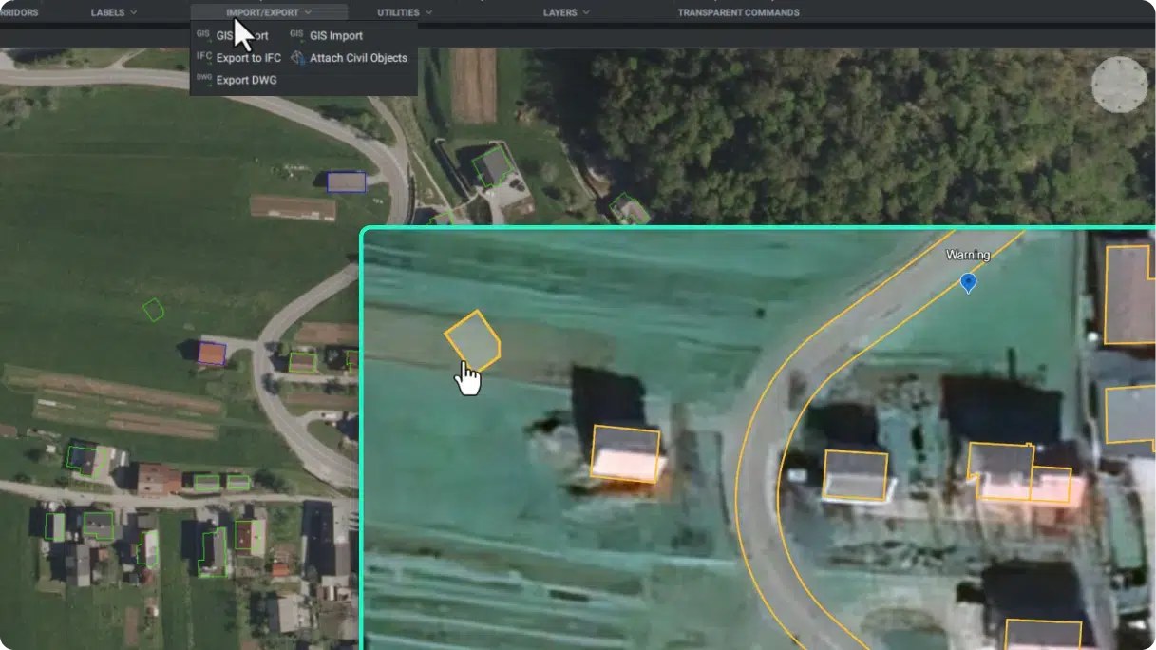
Task: Click the Attach Civil Objects icon
Action: coord(297,58)
